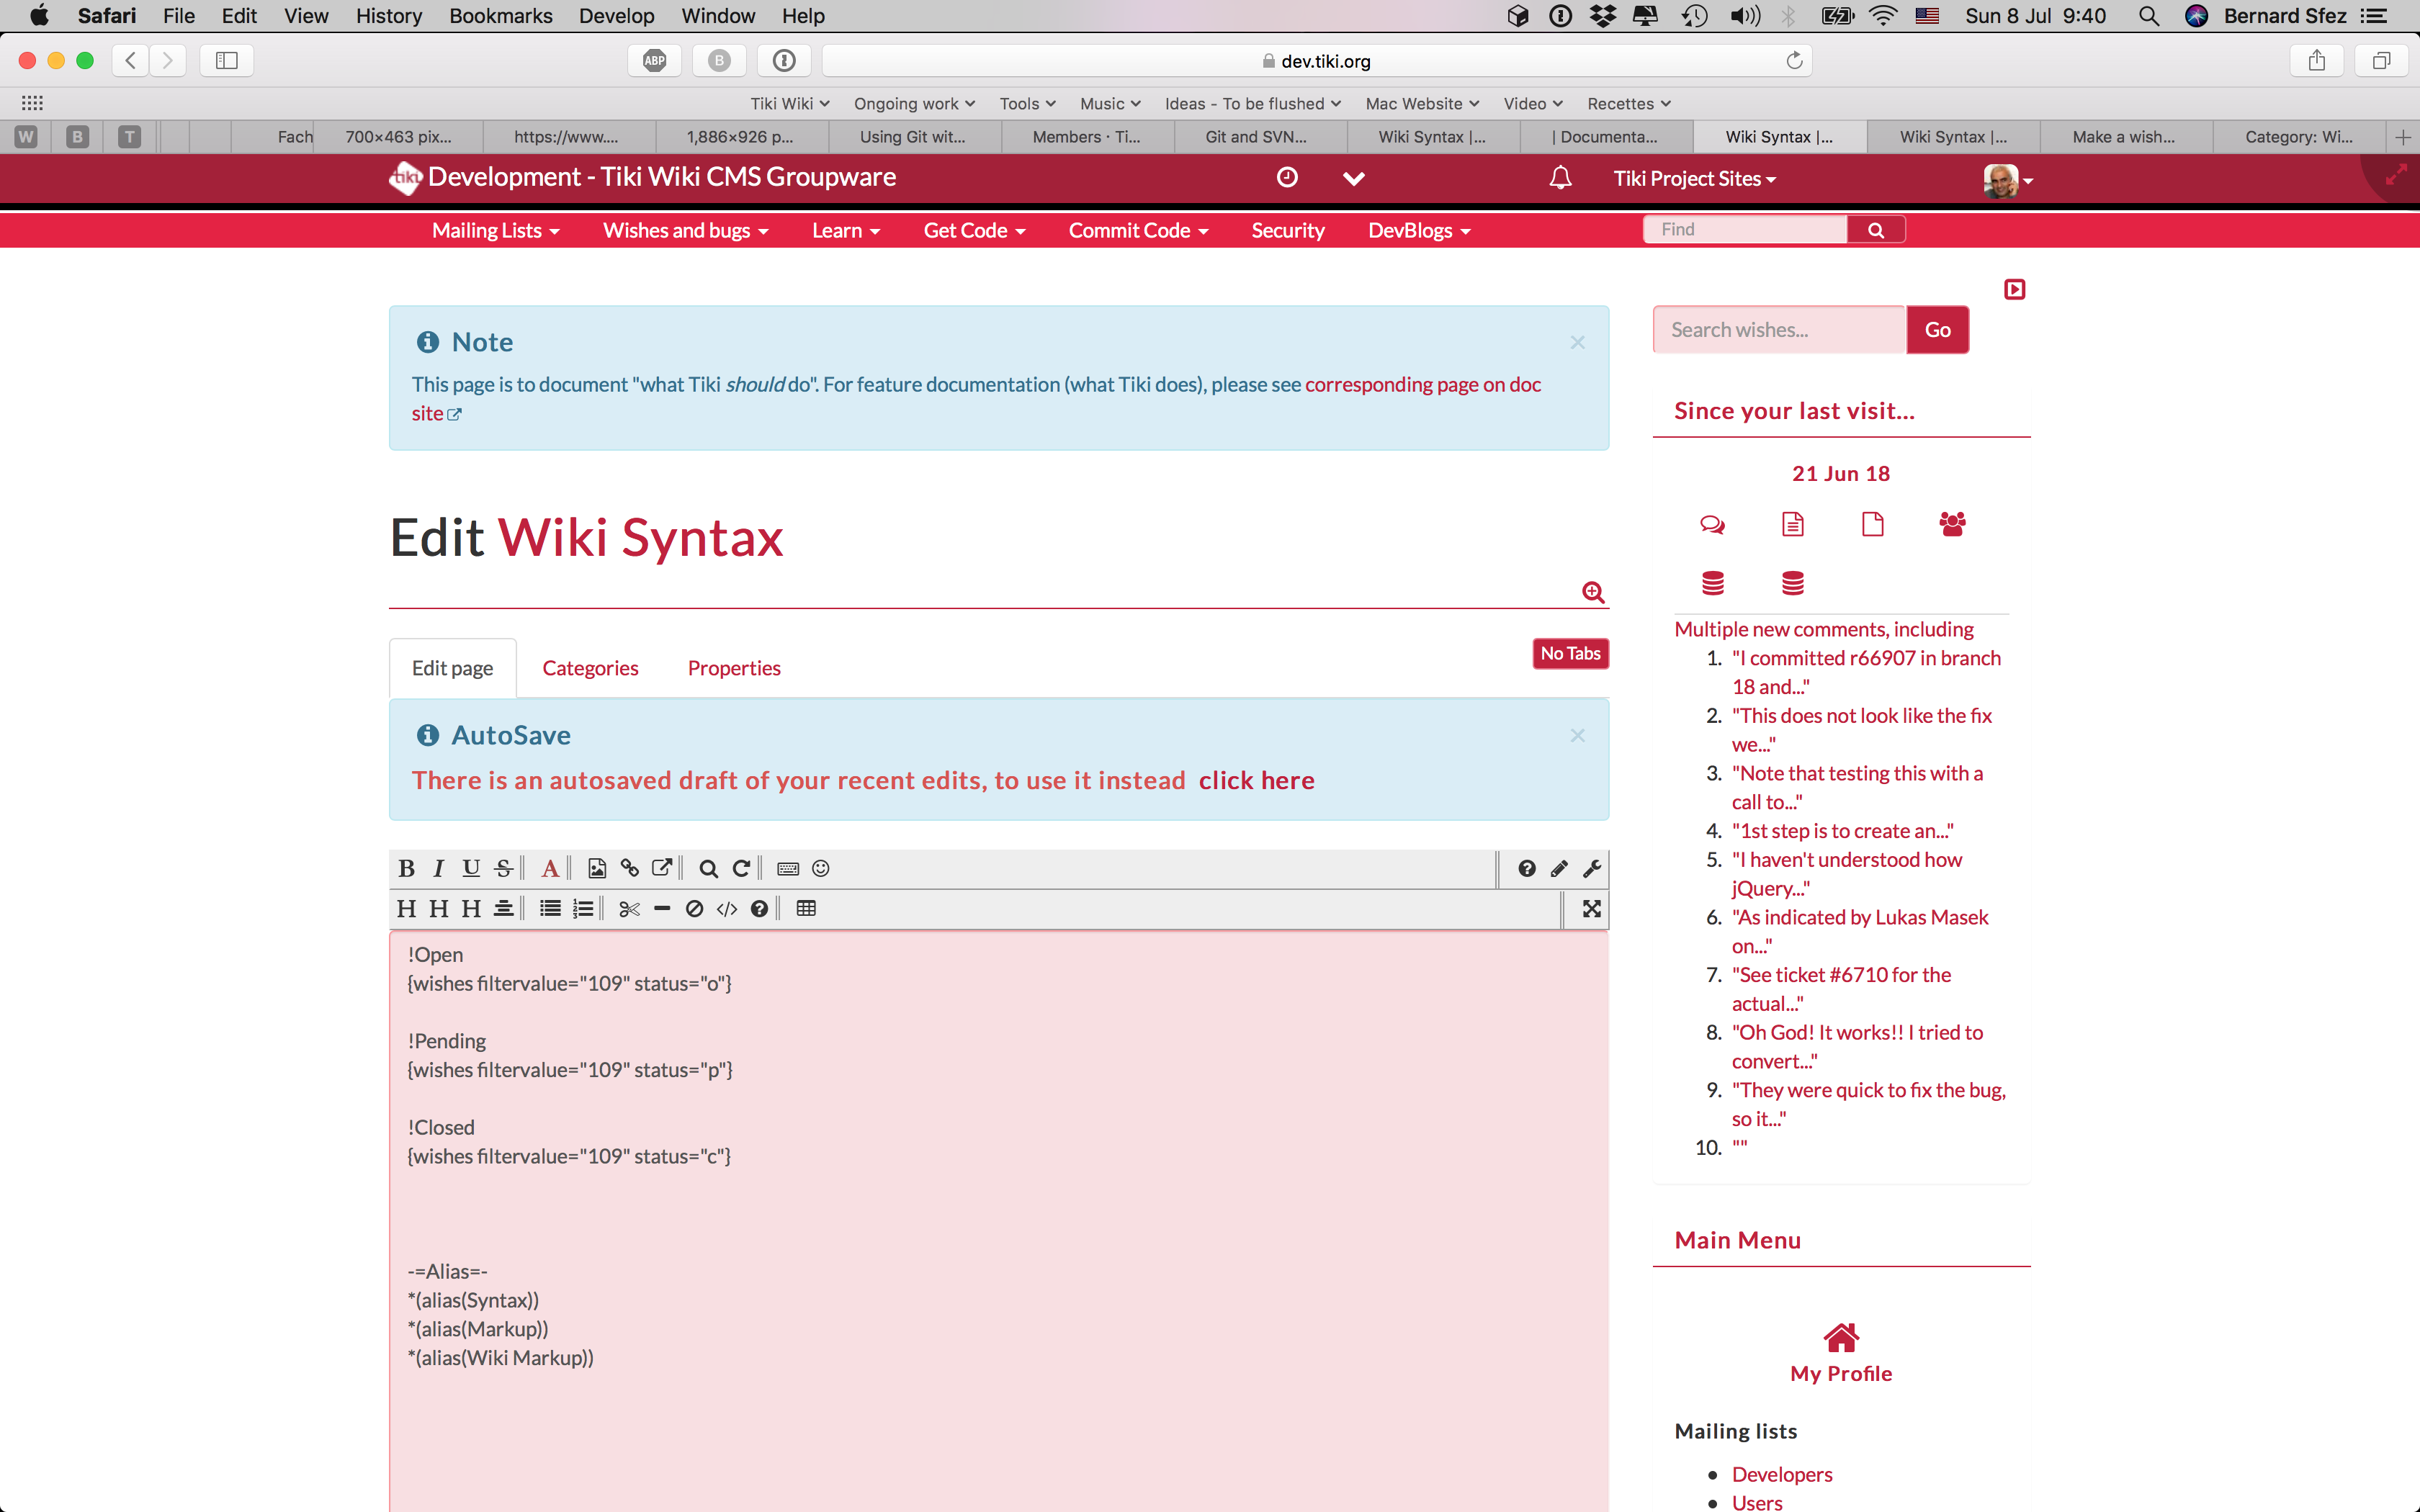The image size is (2420, 1512).
Task: Open the smiley emoticon picker
Action: [821, 868]
